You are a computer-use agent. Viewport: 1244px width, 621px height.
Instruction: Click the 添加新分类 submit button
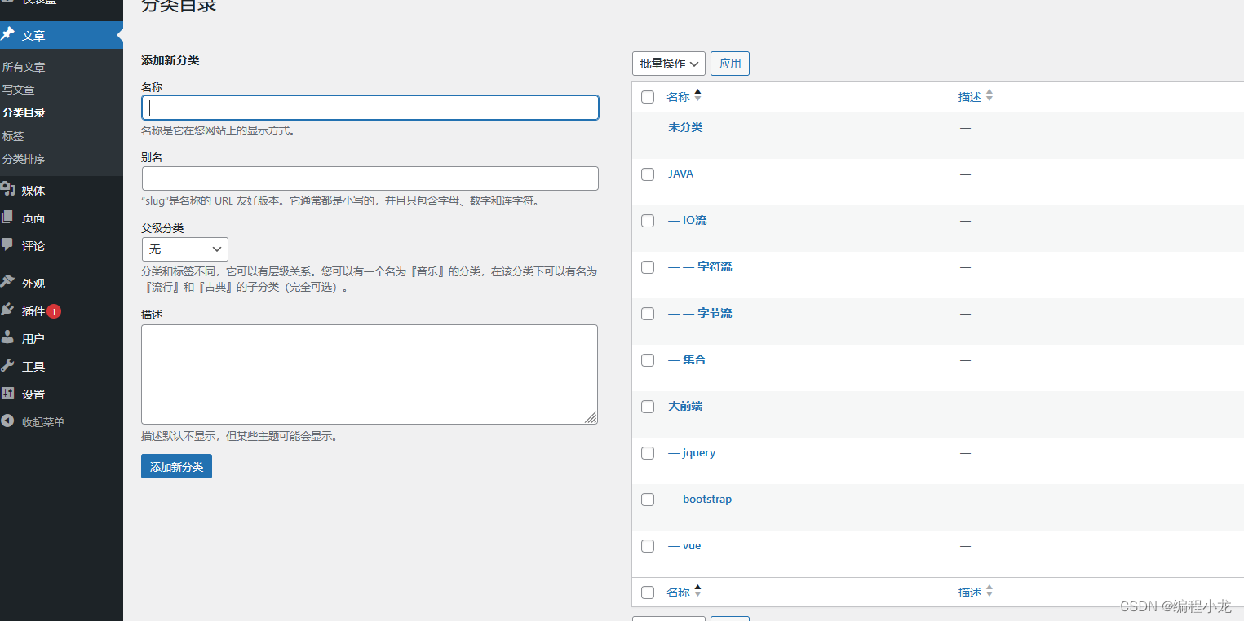(176, 466)
